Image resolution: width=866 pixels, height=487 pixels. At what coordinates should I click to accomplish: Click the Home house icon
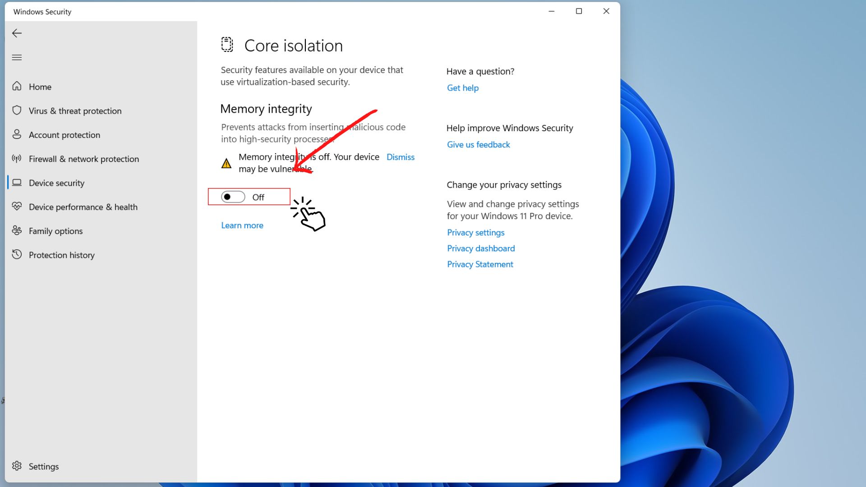point(17,86)
